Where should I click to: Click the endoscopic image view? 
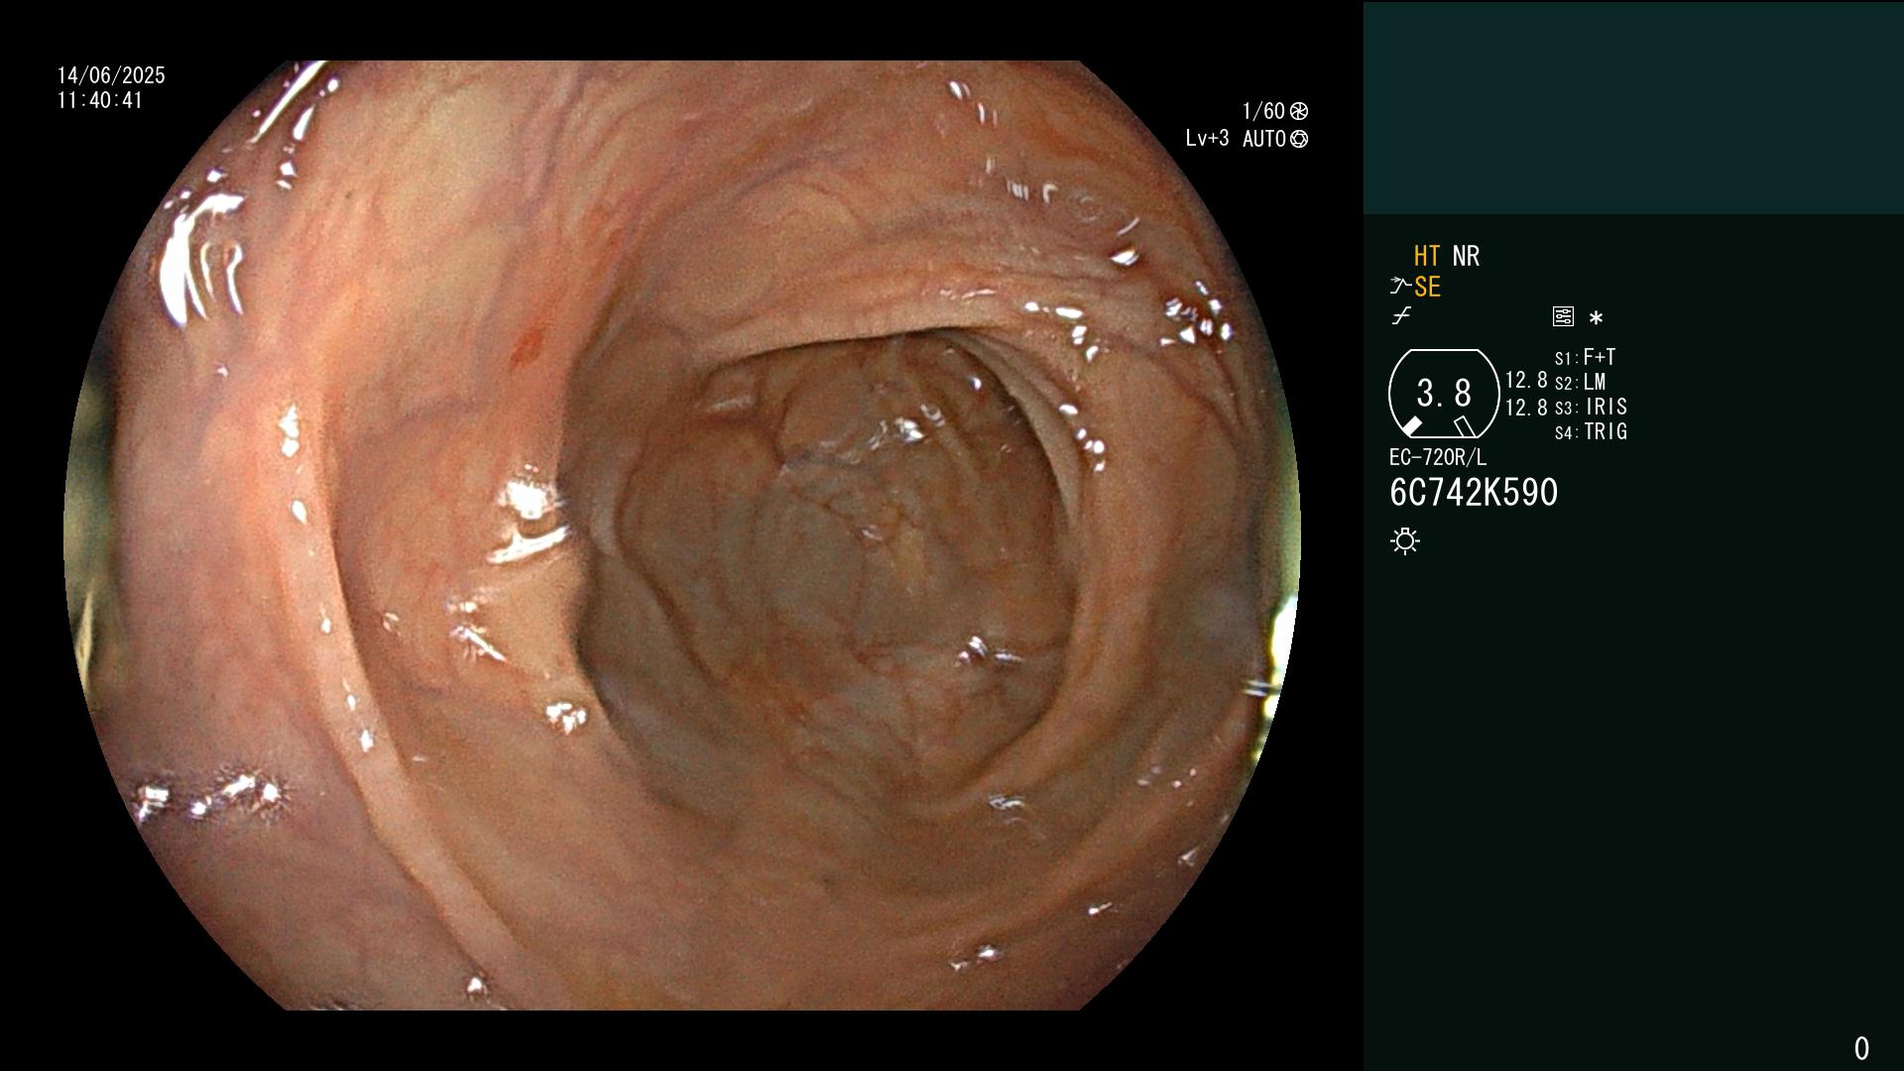point(681,535)
